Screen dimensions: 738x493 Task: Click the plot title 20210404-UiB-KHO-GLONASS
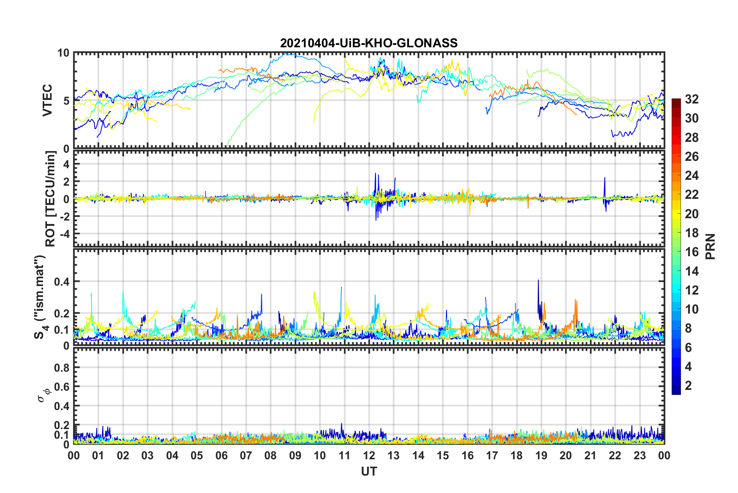click(369, 43)
